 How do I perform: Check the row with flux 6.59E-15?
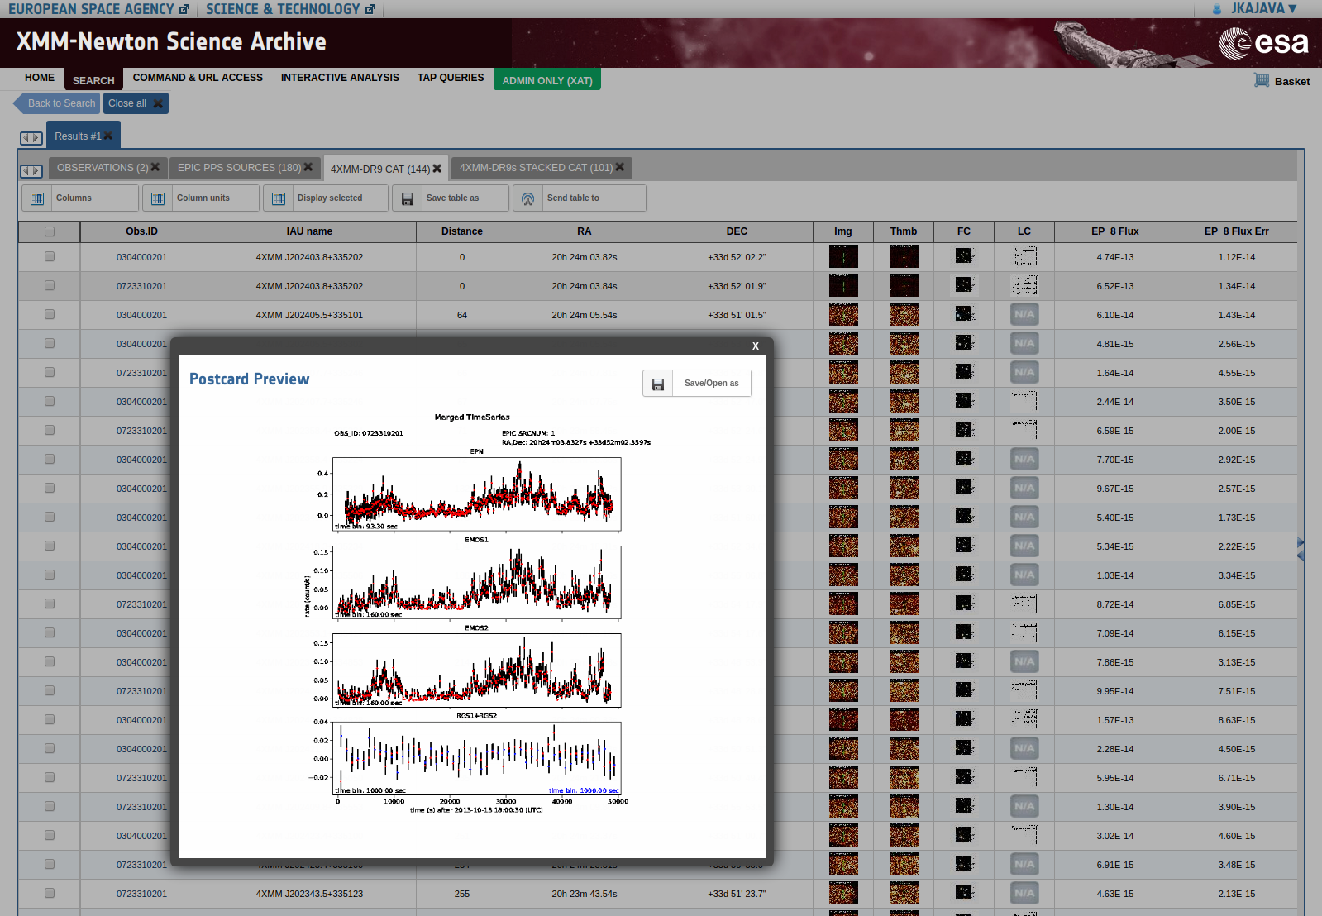point(50,431)
